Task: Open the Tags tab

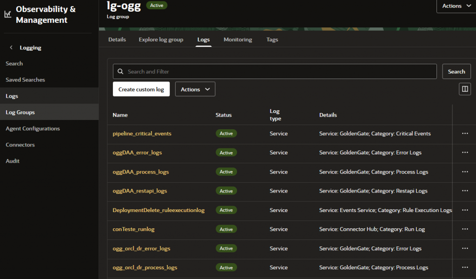Action: click(x=272, y=40)
